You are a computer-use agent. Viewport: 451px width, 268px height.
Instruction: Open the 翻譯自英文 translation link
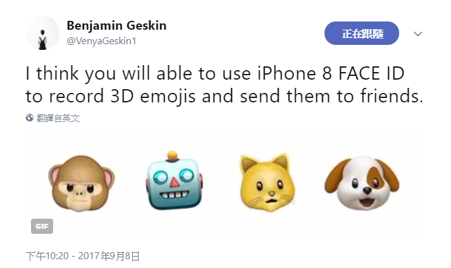(58, 118)
